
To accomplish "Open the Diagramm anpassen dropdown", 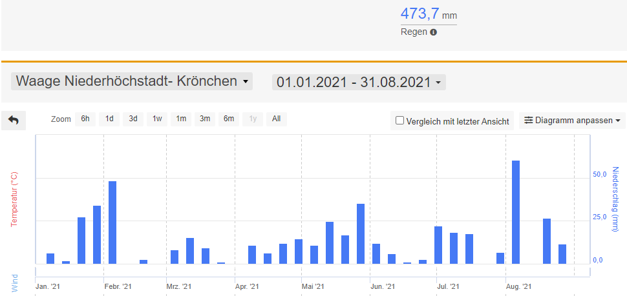I will tap(573, 120).
